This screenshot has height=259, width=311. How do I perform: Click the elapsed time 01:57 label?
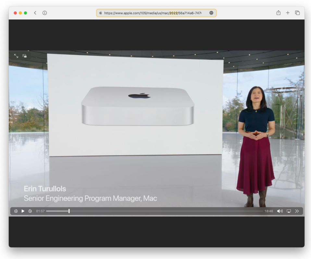[40, 211]
